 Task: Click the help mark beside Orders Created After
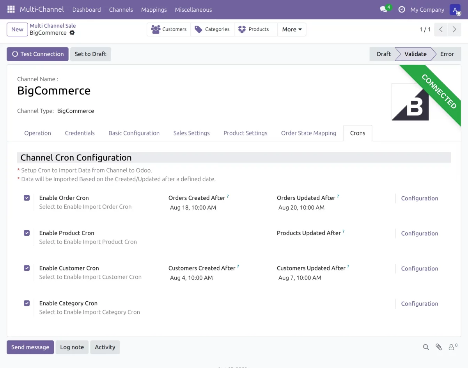(x=228, y=196)
